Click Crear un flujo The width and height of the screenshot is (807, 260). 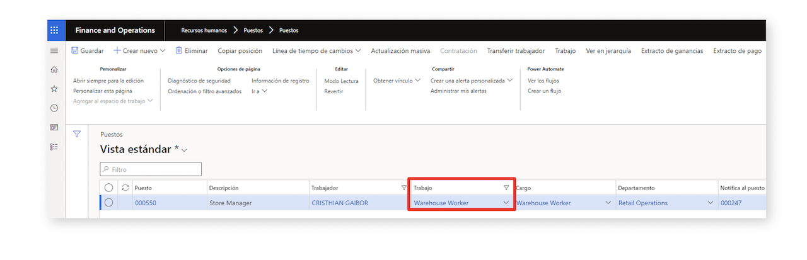[x=544, y=91]
